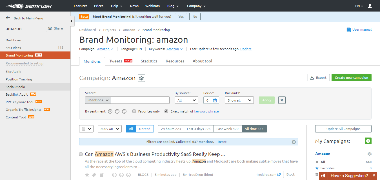Screen dimensions: 380x180
Task: Click Create new campaign button
Action: coord(352,78)
